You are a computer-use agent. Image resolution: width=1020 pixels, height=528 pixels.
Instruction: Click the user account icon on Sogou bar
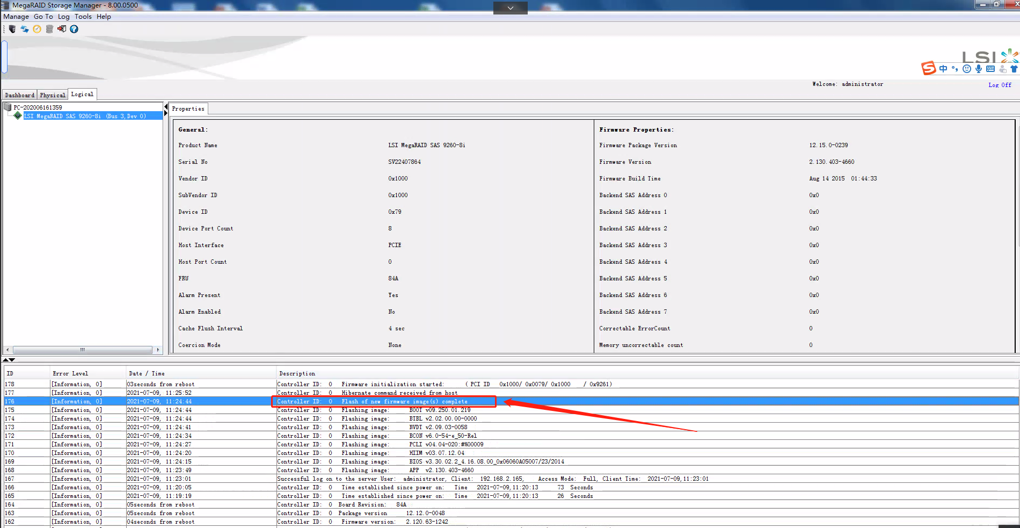[x=1002, y=69]
